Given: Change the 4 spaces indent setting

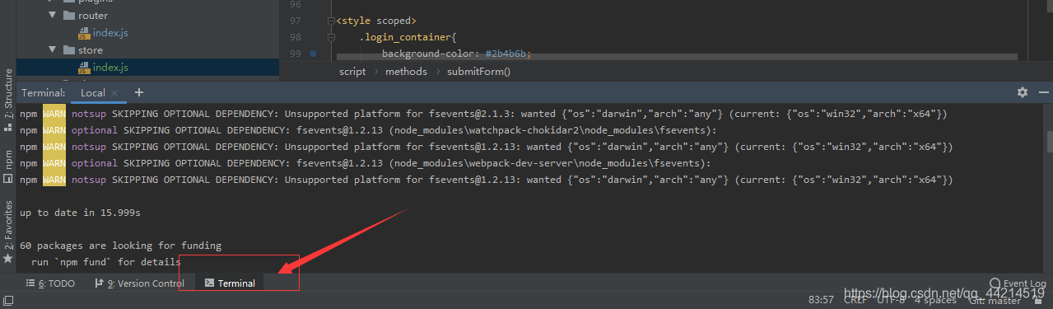Looking at the screenshot, I should 935,301.
